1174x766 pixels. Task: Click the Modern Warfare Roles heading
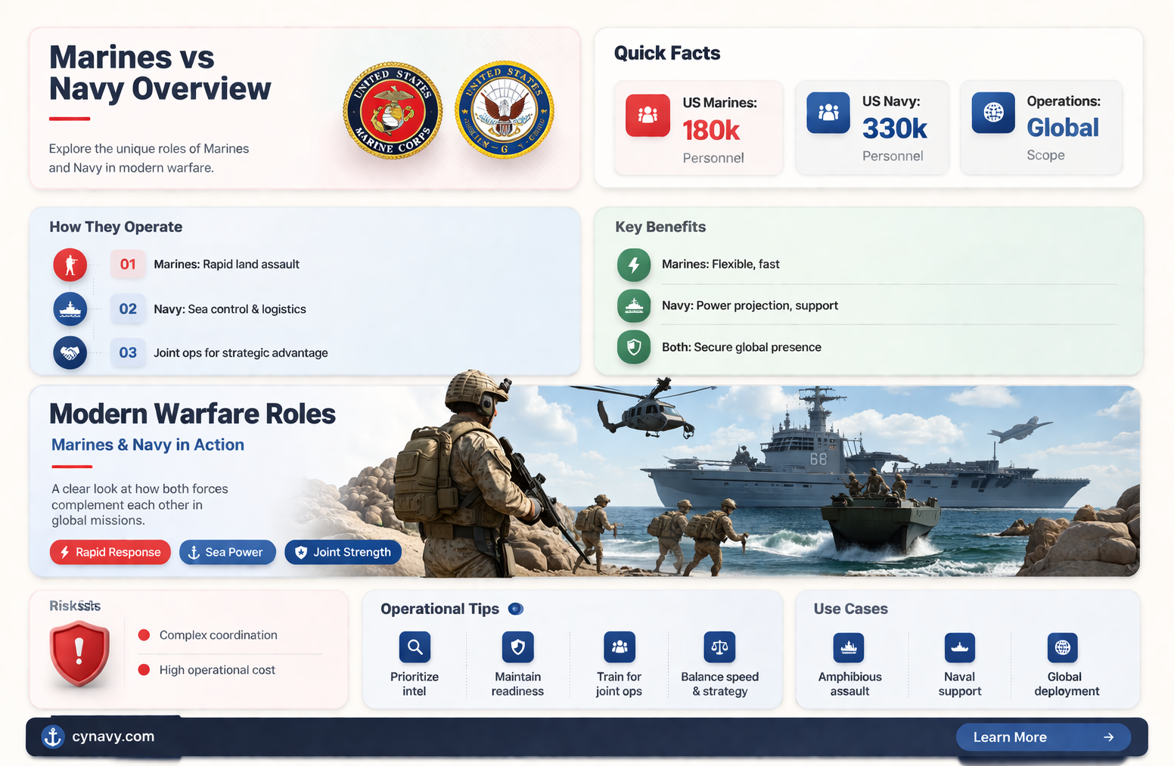tap(192, 414)
